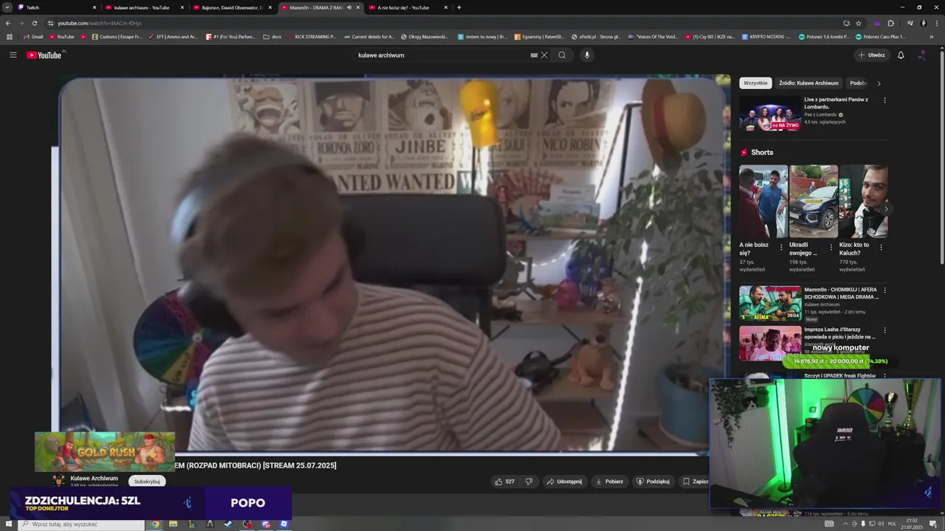945x531 pixels.
Task: Open Kulawe Archiwum channel avatar
Action: (58, 481)
